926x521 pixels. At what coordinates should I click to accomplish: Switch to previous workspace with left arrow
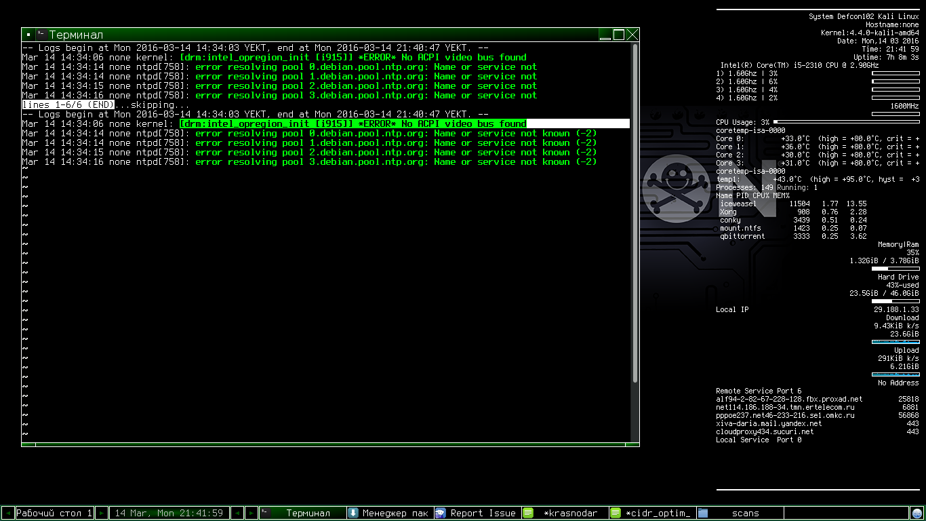7,514
